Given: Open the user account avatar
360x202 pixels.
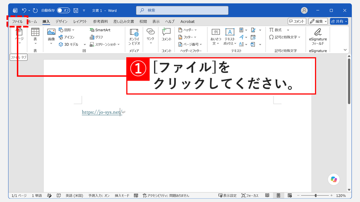Looking at the screenshot, I should 304,10.
